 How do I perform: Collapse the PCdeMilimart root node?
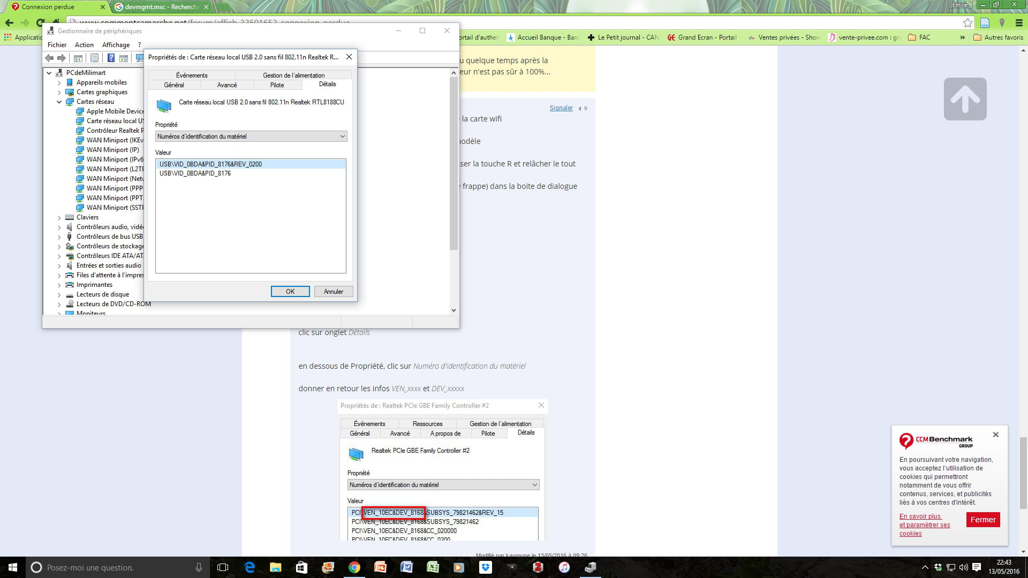[49, 73]
